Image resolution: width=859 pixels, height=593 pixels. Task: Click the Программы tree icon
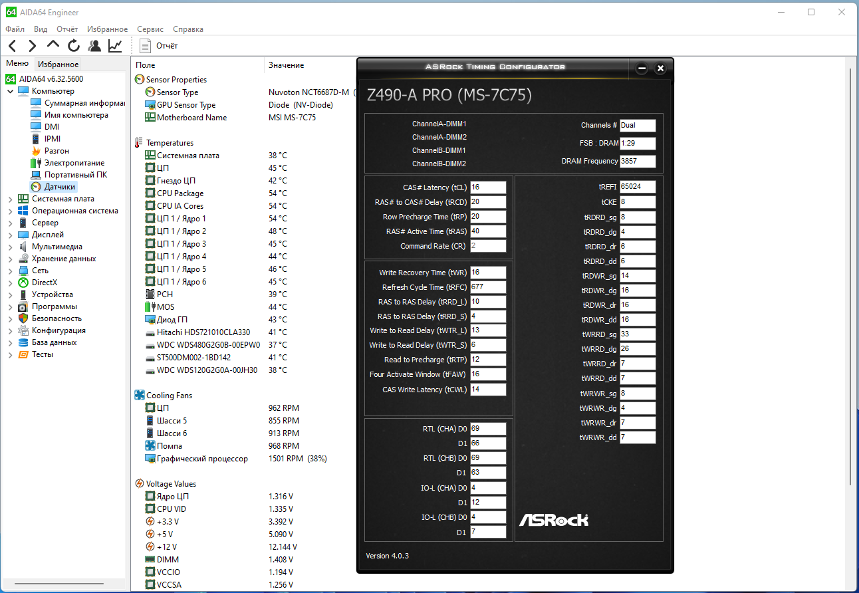(23, 306)
